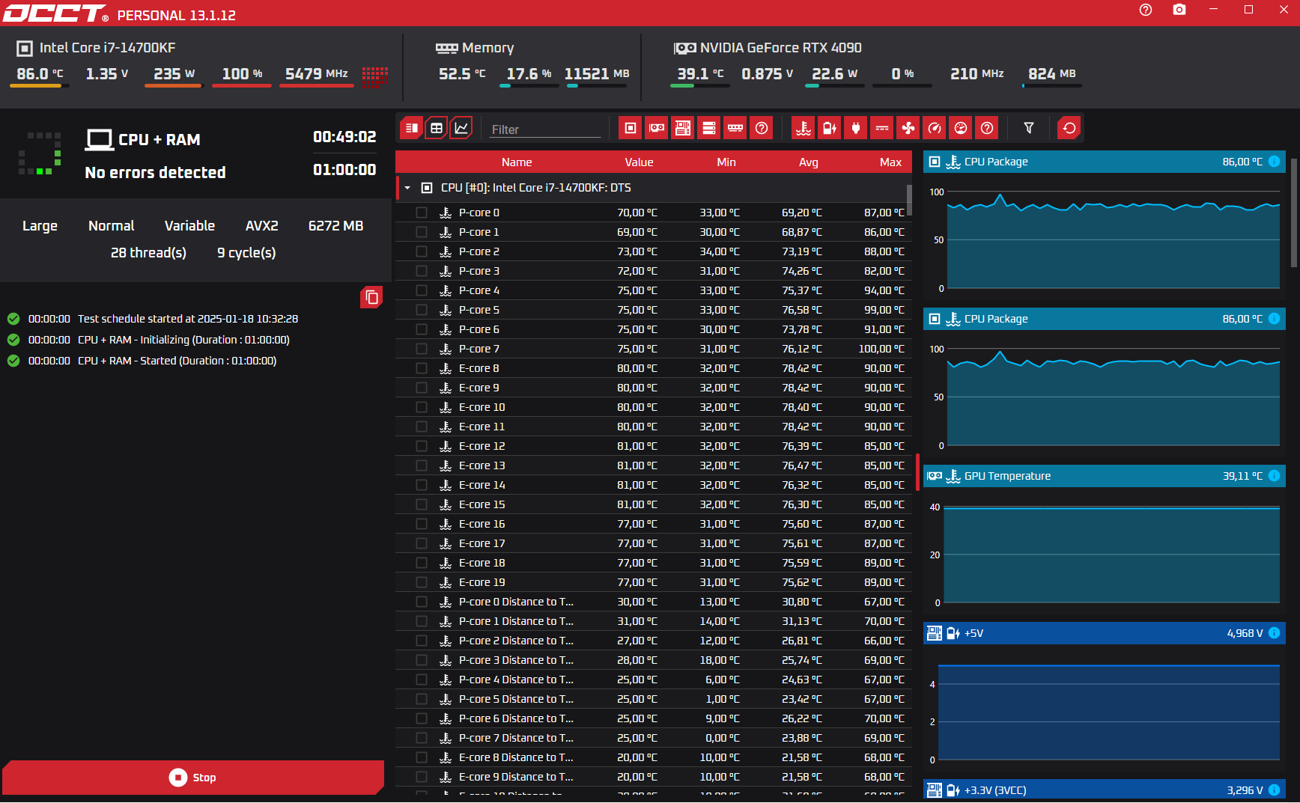Check the E-core 19 checkbox
Screen dimensions: 1300x803
tap(422, 582)
